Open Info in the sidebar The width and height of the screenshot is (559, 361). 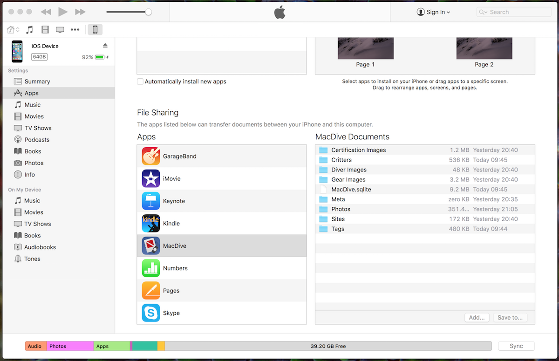click(x=58, y=175)
